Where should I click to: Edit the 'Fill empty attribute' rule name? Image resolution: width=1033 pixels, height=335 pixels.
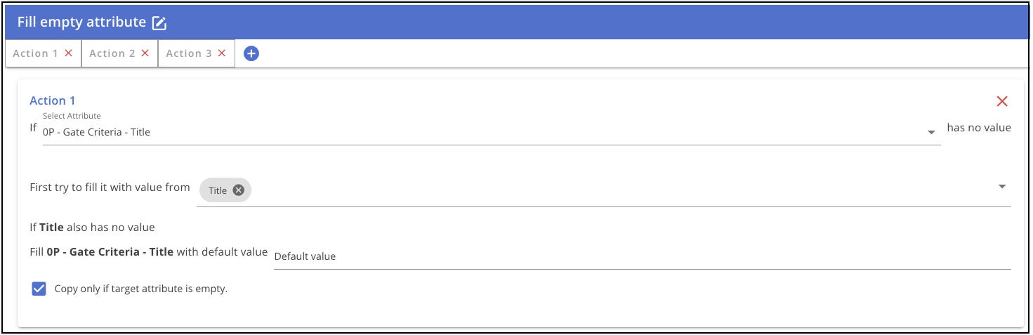click(160, 22)
